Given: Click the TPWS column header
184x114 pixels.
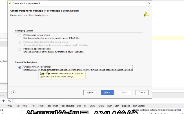Looking at the screenshot, I should (41, 106).
